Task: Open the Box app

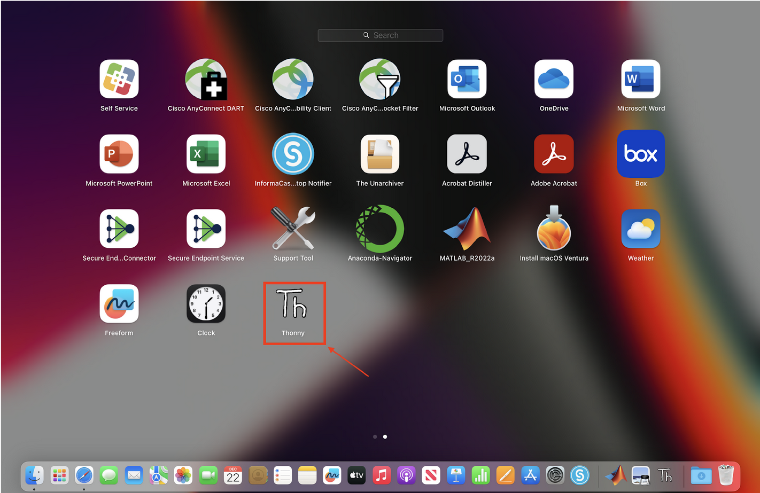Action: [x=641, y=154]
